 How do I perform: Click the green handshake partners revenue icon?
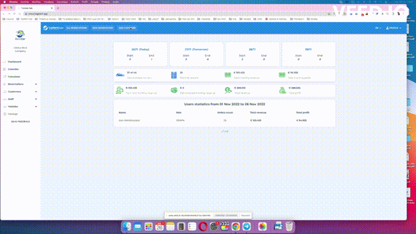click(x=174, y=90)
